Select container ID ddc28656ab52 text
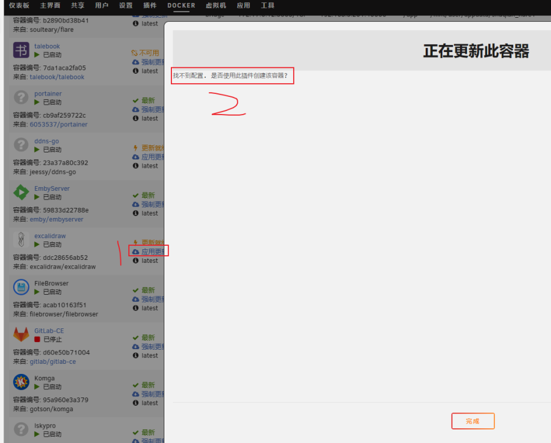The image size is (551, 443). [66, 258]
